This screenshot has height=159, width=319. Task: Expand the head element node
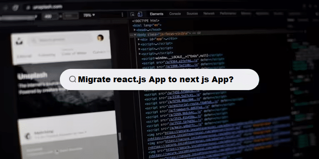[x=135, y=29]
